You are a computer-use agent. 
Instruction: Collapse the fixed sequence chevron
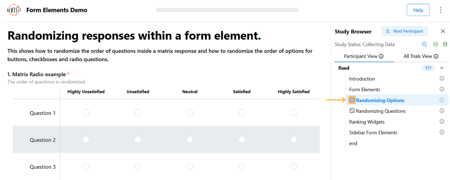coord(441,68)
